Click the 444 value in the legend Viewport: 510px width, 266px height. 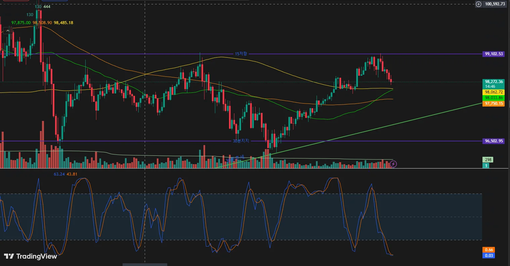[x=47, y=7]
